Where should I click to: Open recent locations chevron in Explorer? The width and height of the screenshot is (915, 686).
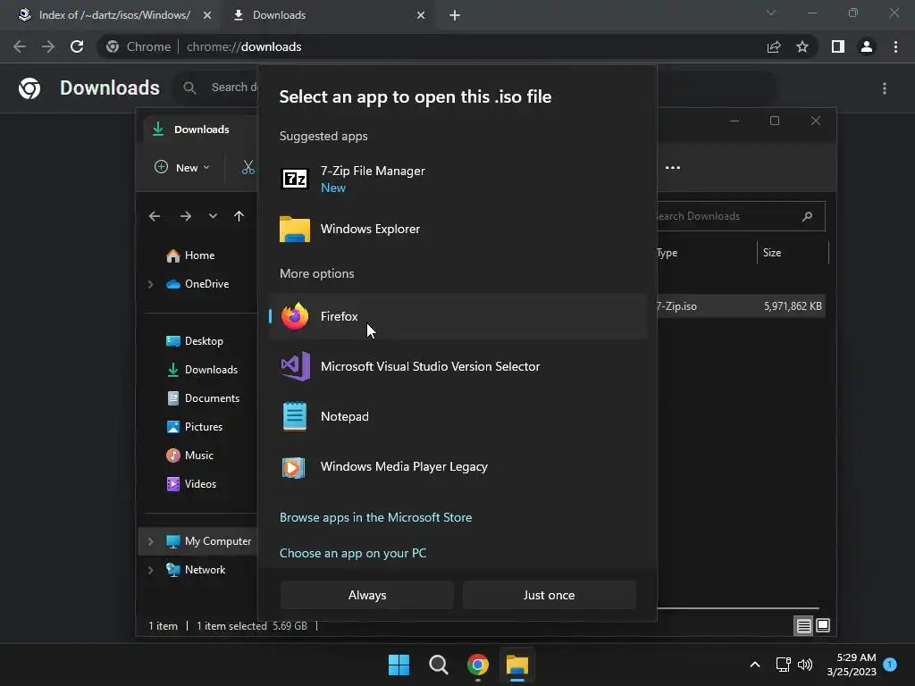pos(213,216)
